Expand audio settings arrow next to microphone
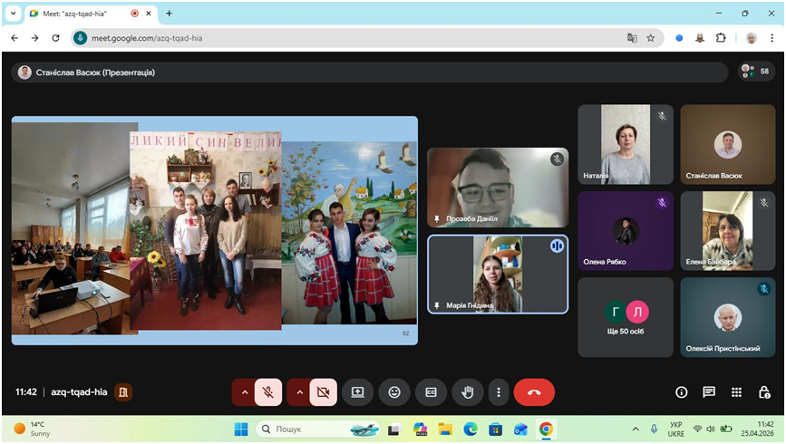This screenshot has width=786, height=444. [244, 392]
